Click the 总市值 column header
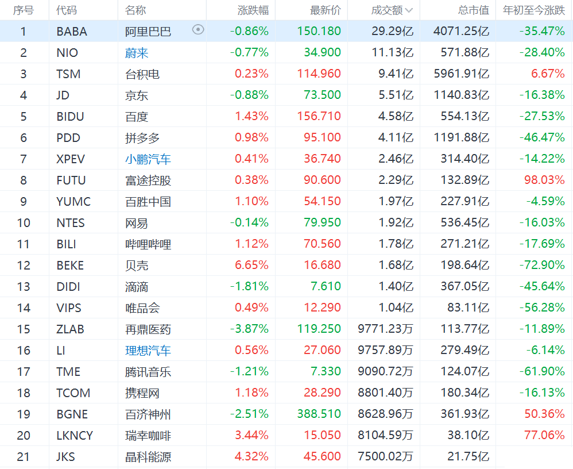This screenshot has width=573, height=469. coord(474,10)
